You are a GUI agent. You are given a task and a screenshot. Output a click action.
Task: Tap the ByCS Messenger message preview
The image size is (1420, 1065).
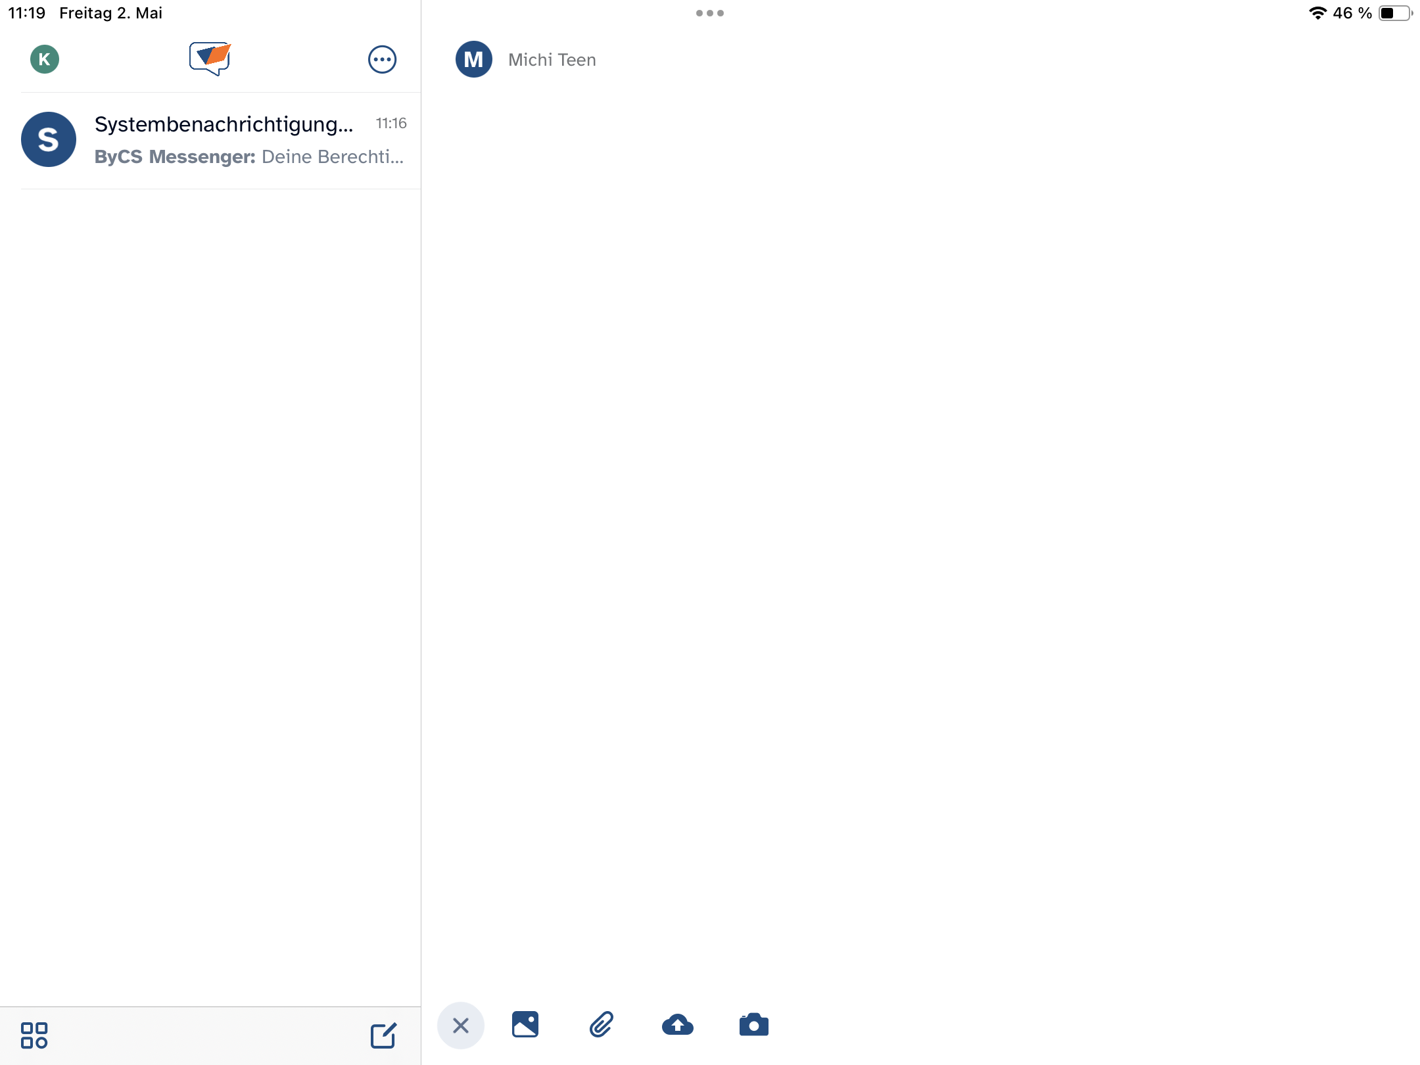coord(248,156)
